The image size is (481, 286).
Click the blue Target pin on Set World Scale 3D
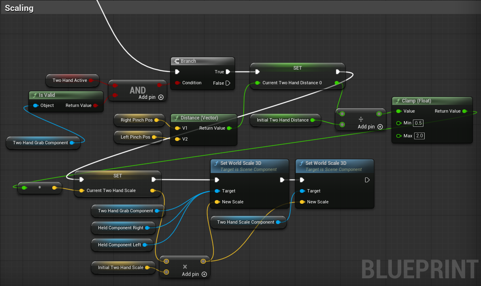217,191
